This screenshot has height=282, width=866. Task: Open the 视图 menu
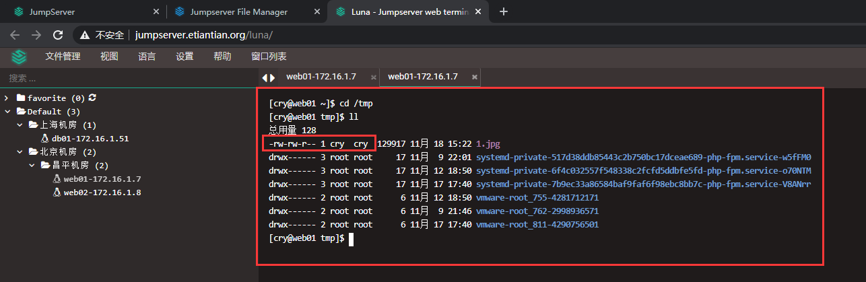click(x=109, y=57)
